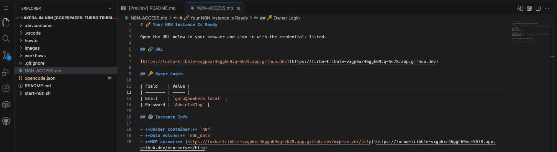Close the N8N-ACCESS.md tab
Image resolution: width=557 pixels, height=152 pixels.
(238, 8)
